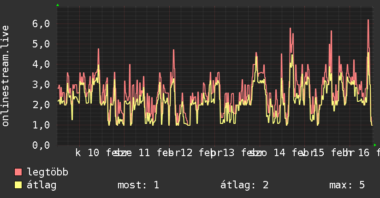
Task: Click the 'k 10' date label
Action: click(87, 153)
